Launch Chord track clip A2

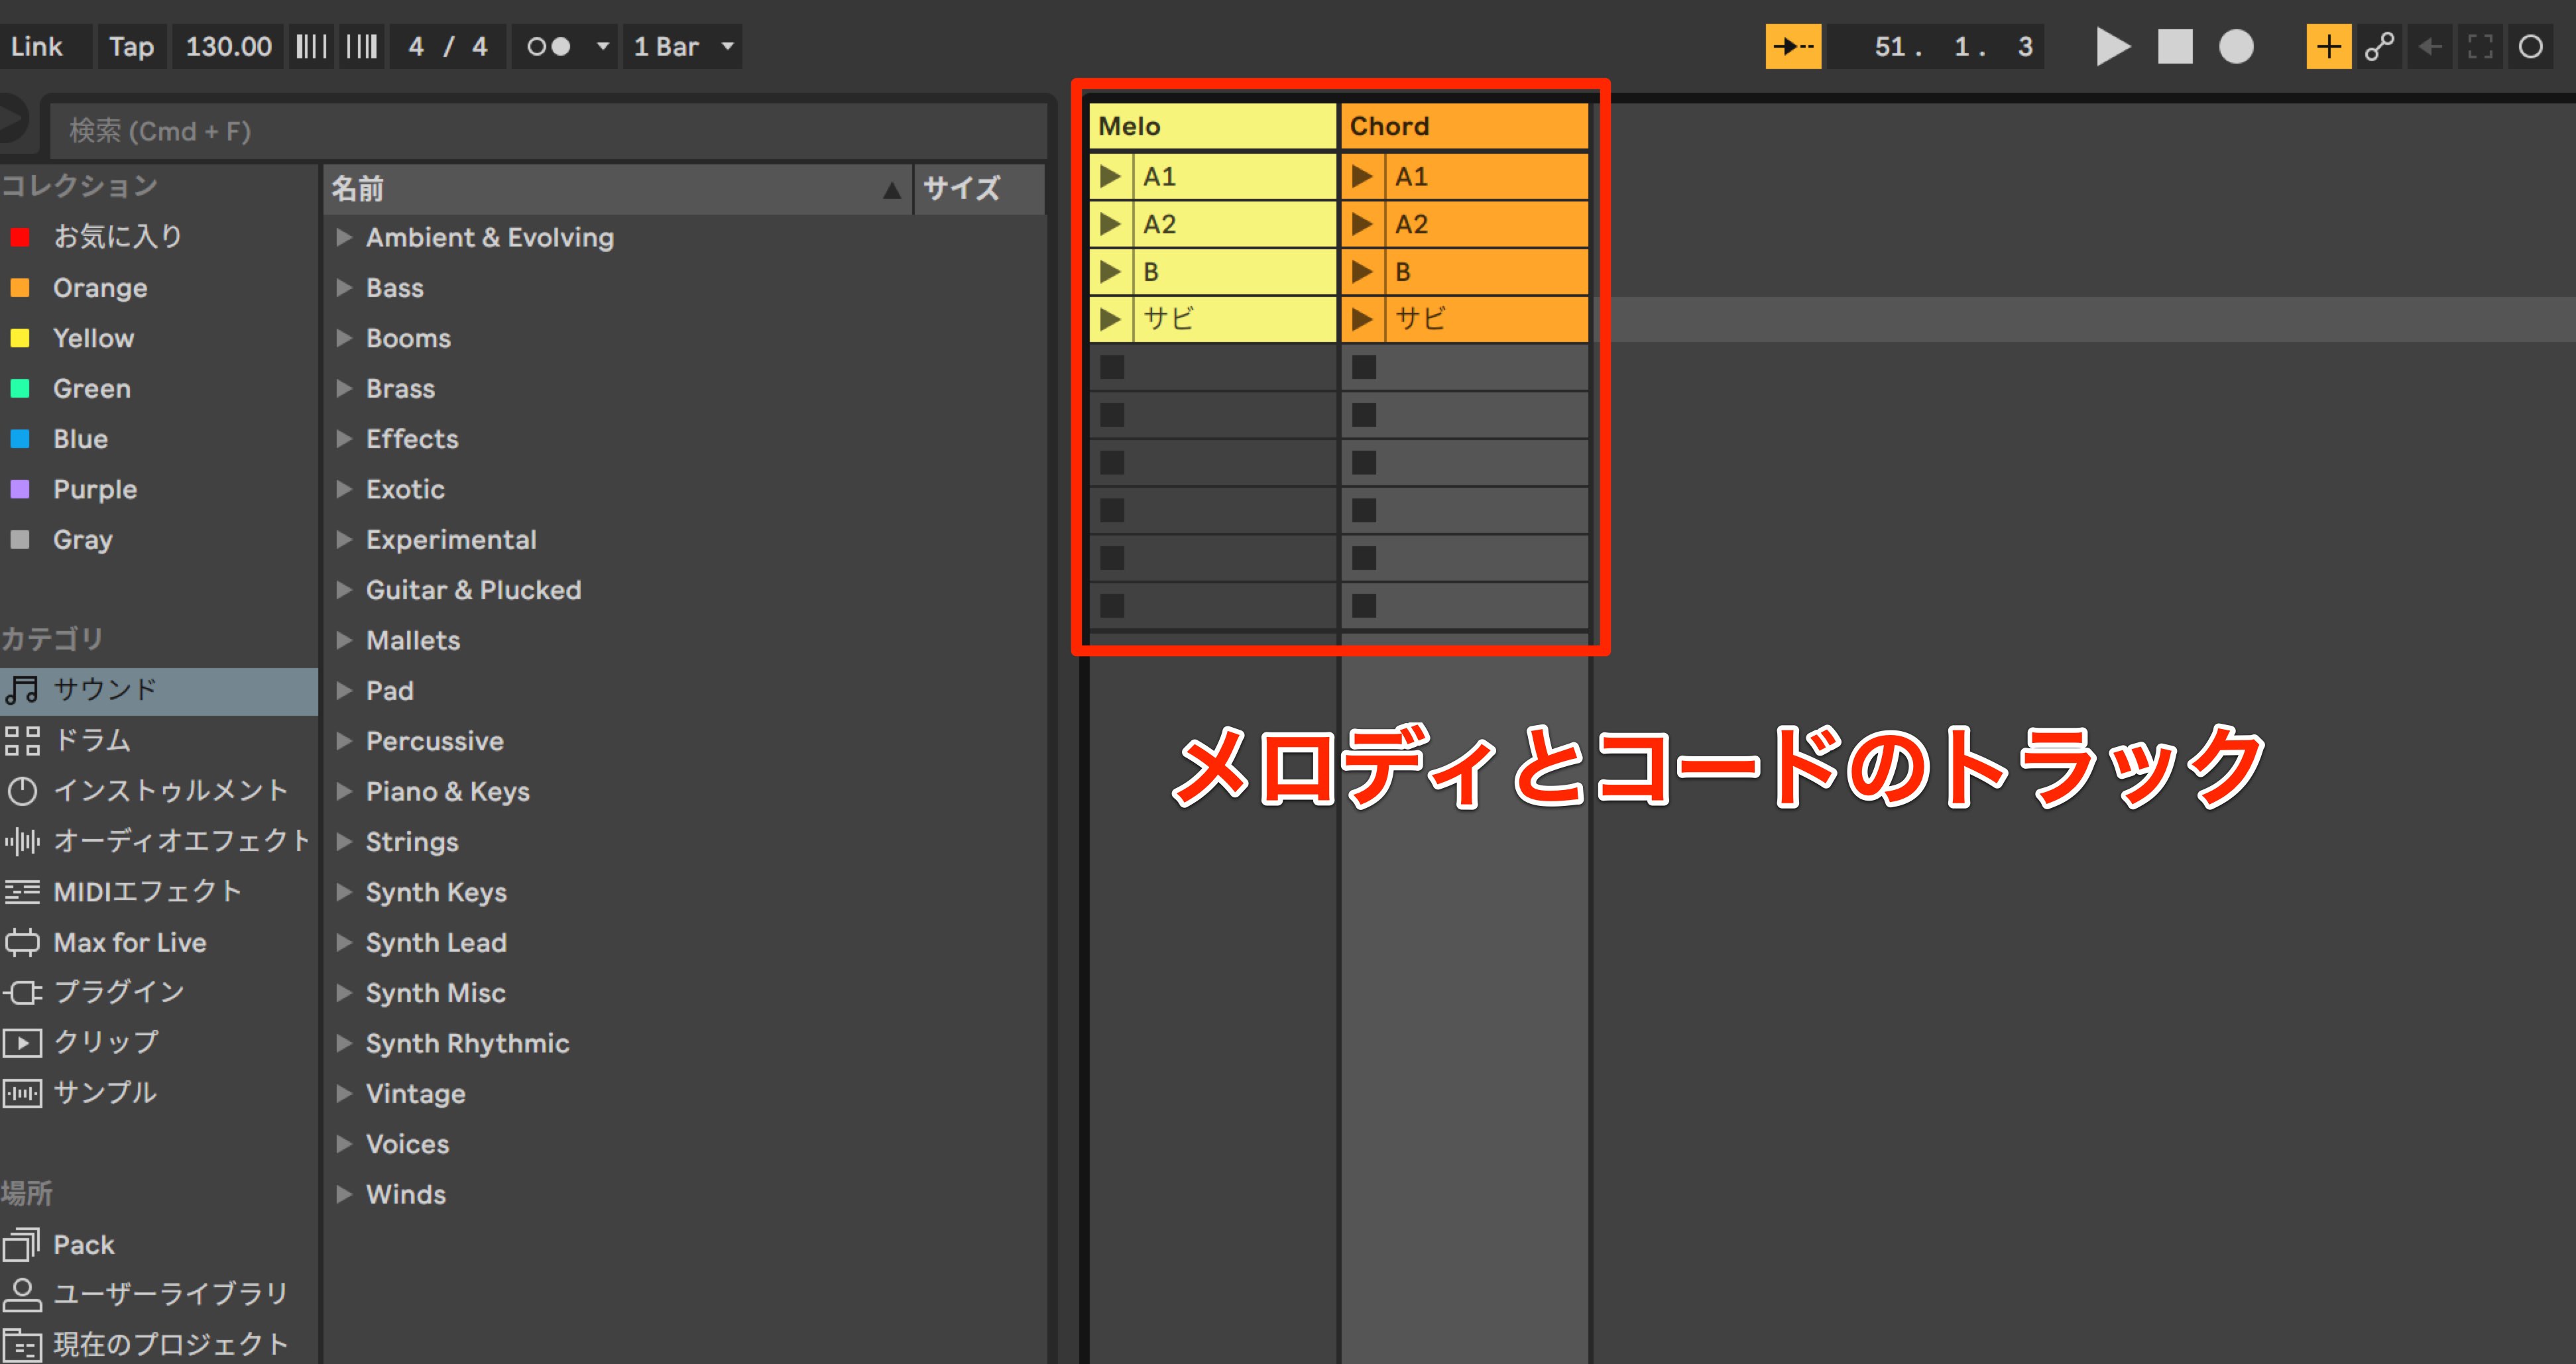(1362, 223)
